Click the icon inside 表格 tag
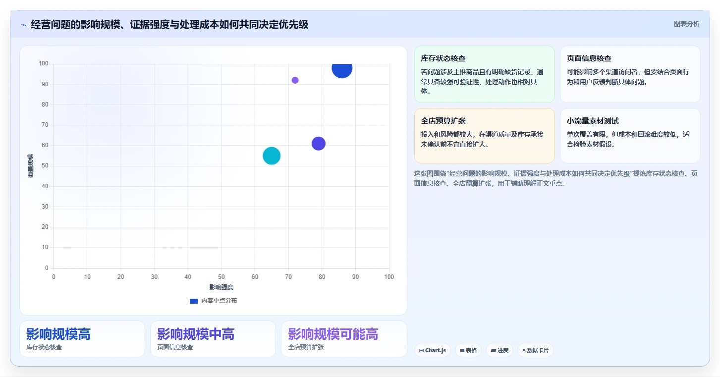 [462, 350]
